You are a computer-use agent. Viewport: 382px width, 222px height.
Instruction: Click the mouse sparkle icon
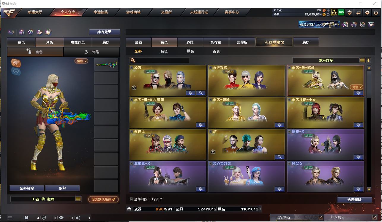tap(48, 32)
